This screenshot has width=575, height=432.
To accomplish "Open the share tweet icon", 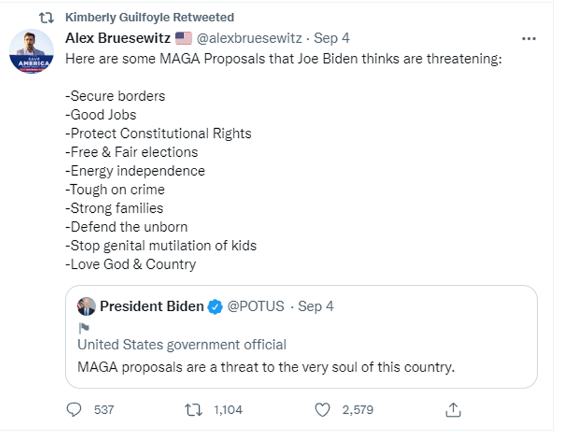I will coord(453,409).
